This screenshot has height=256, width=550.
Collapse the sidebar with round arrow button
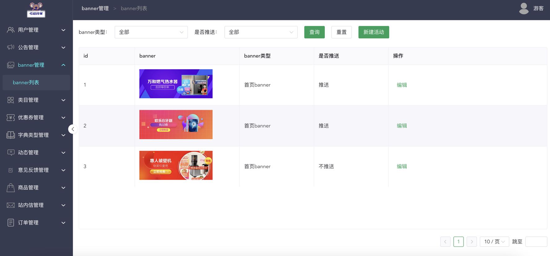pos(73,129)
